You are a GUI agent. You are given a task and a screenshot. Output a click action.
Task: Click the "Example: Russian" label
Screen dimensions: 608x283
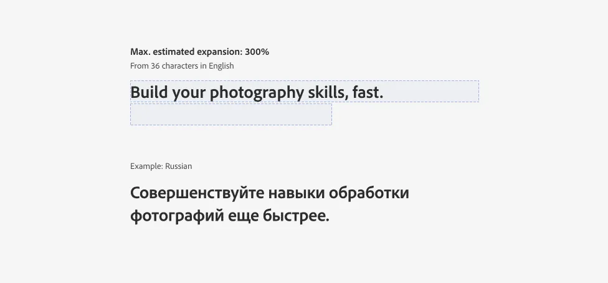point(161,166)
